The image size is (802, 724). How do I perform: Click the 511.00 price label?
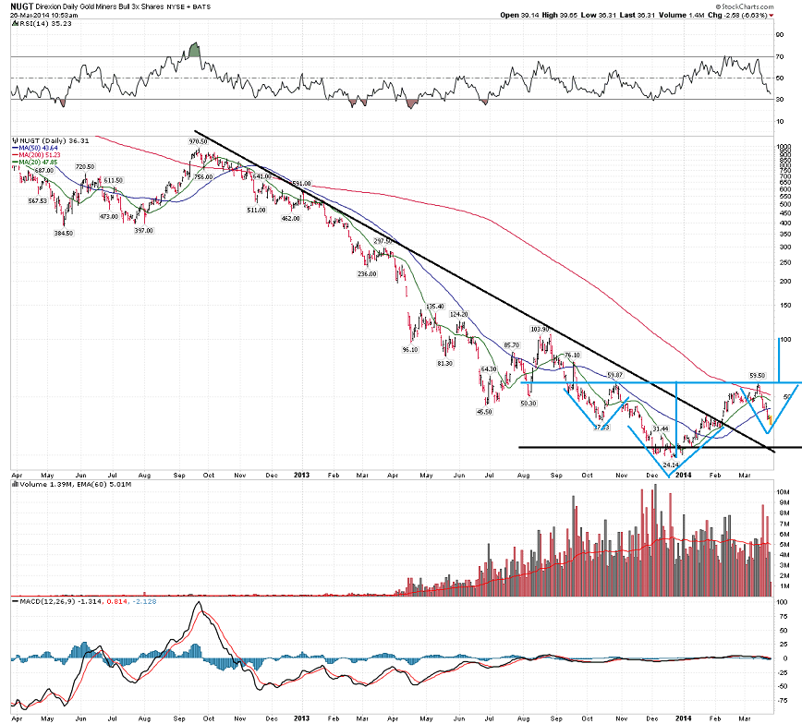click(256, 211)
